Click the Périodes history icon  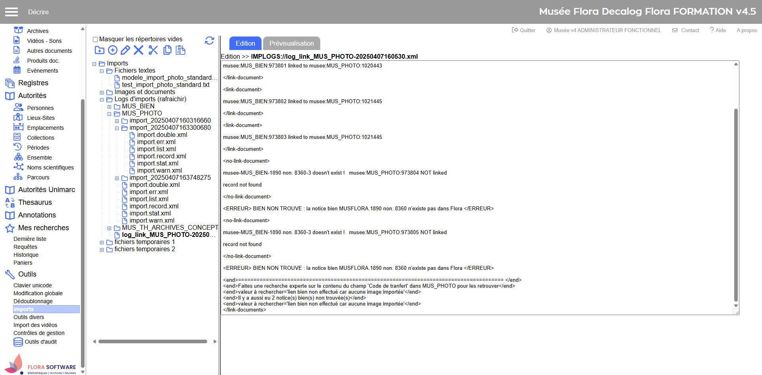pyautogui.click(x=17, y=147)
